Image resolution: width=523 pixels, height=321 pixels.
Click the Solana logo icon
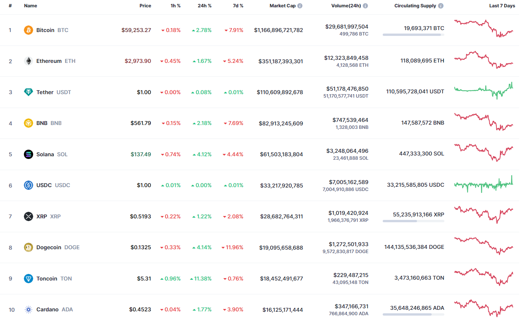[x=29, y=154]
